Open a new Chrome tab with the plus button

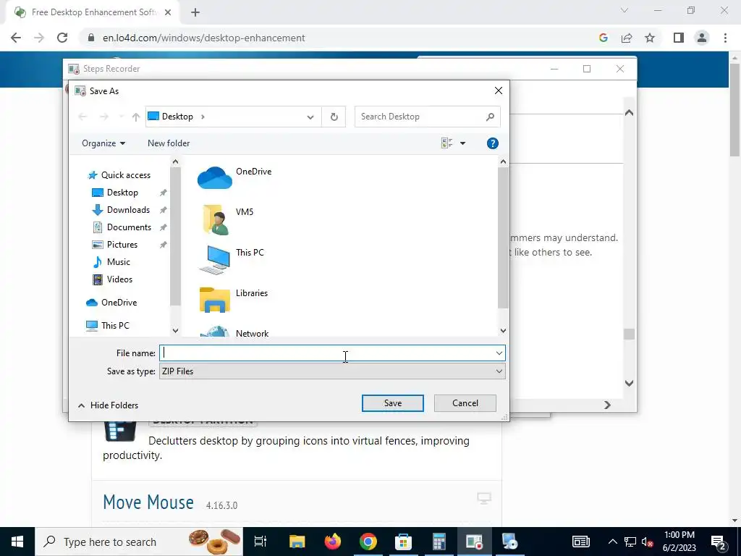[x=195, y=12]
